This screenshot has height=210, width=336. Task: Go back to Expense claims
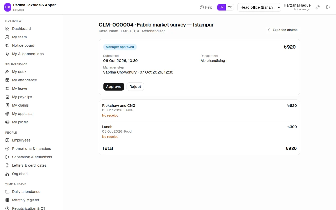tap(282, 30)
